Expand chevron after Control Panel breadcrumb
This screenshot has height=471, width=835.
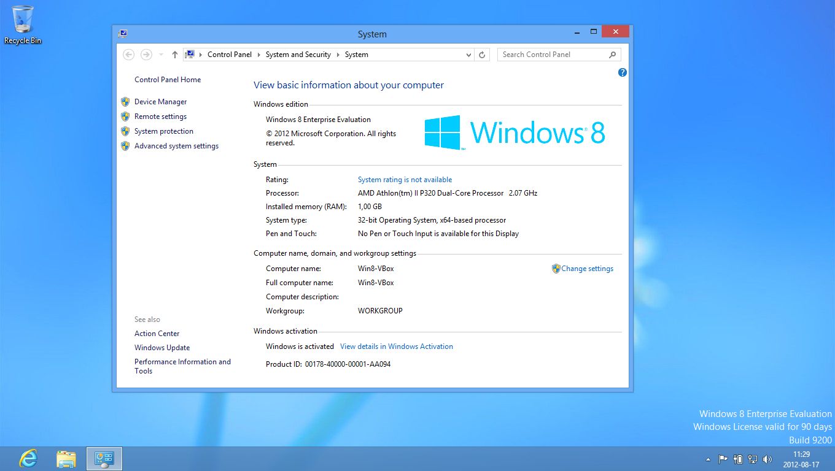pos(258,55)
